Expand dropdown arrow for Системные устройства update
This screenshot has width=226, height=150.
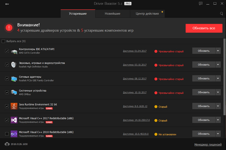click(218, 92)
